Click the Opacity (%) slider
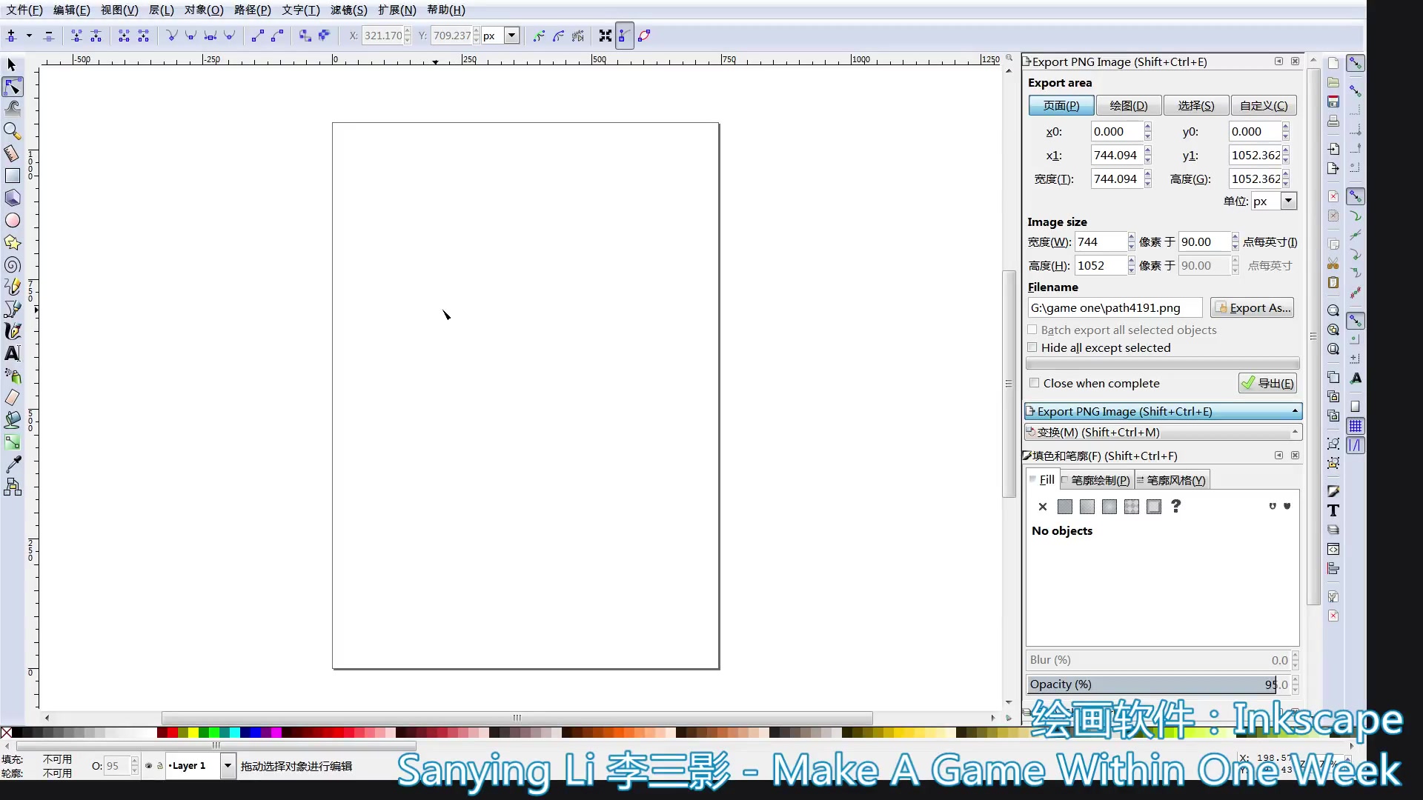1423x800 pixels. [x=1156, y=684]
